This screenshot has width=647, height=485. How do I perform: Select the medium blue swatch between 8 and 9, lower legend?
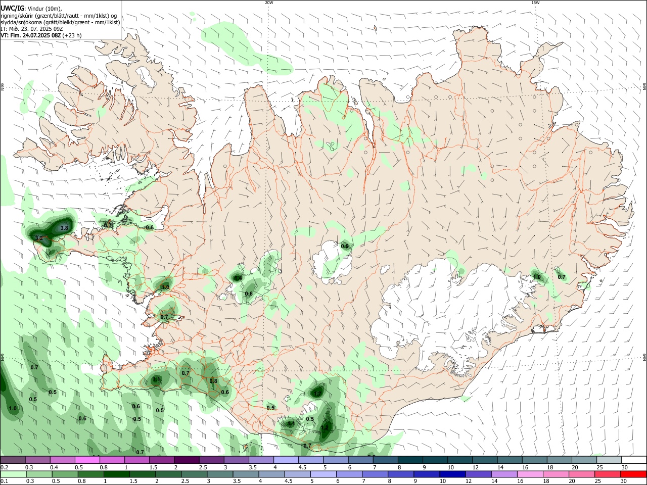[400, 474]
